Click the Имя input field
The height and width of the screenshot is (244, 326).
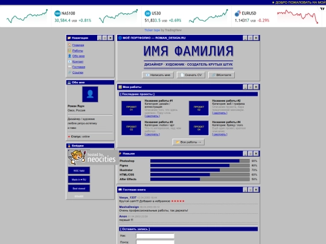click(155, 236)
